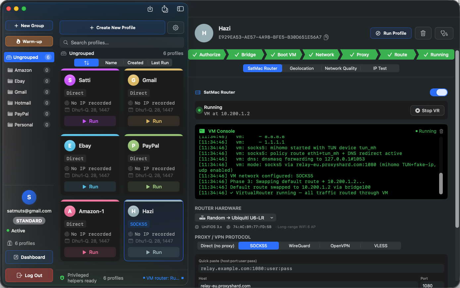Switch to SatMac Router tab
This screenshot has height=288, width=460.
click(263, 68)
